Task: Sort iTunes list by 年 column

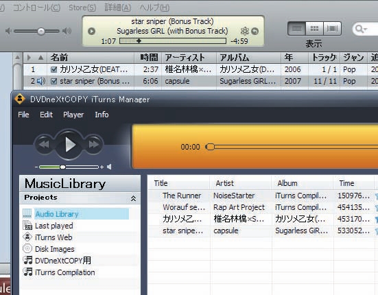Action: point(295,58)
